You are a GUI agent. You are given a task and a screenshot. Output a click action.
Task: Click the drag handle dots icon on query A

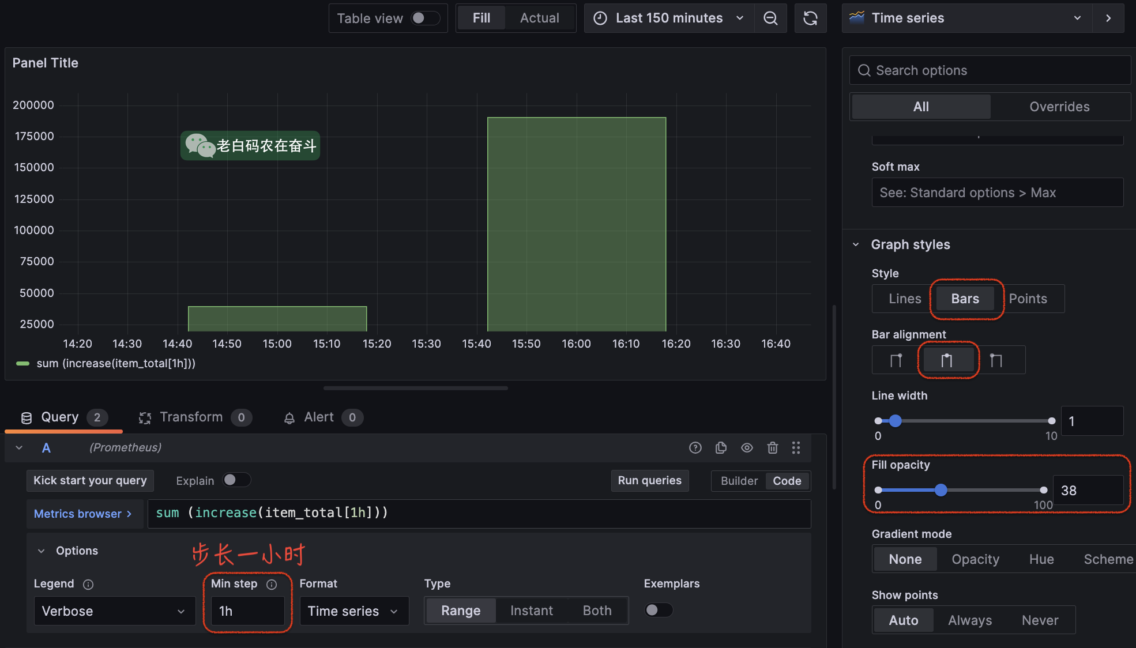click(x=796, y=448)
